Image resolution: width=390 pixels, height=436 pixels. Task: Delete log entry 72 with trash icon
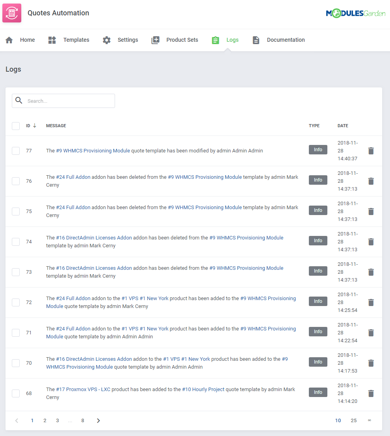(x=371, y=302)
